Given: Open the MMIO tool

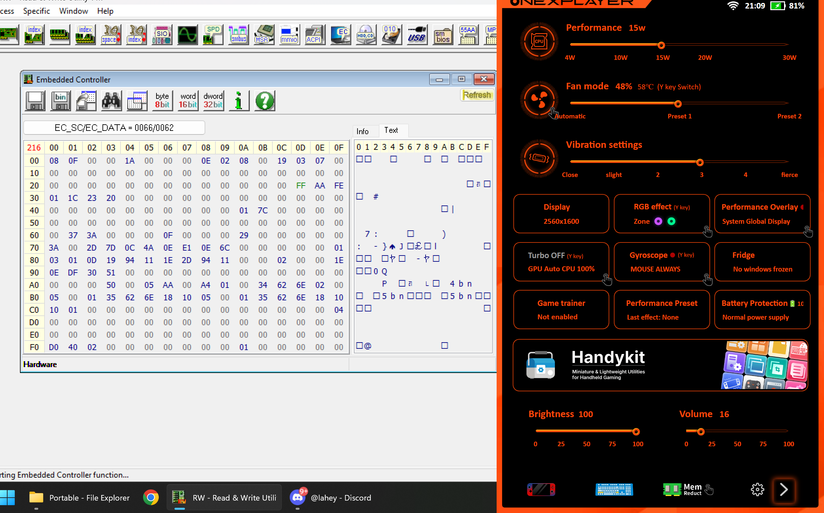Looking at the screenshot, I should point(289,35).
